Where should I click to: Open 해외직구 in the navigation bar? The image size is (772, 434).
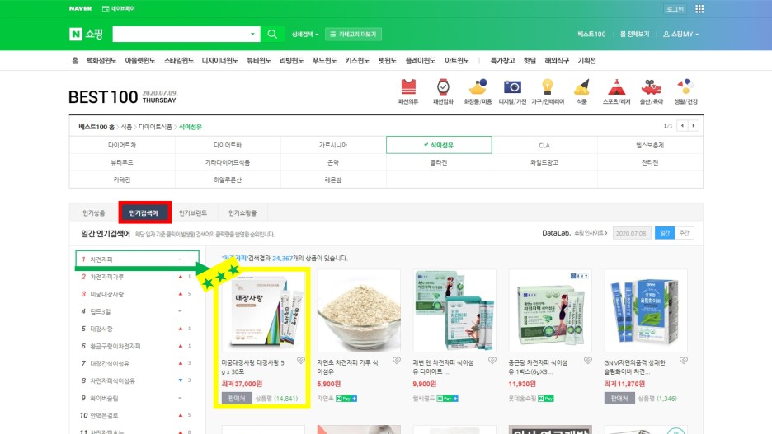pyautogui.click(x=557, y=60)
